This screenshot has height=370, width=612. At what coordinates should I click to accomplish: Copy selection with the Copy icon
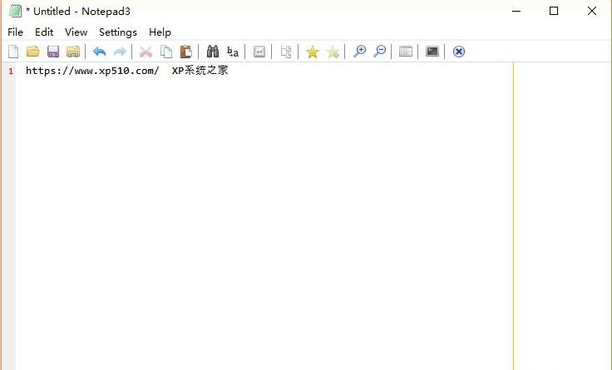[166, 52]
